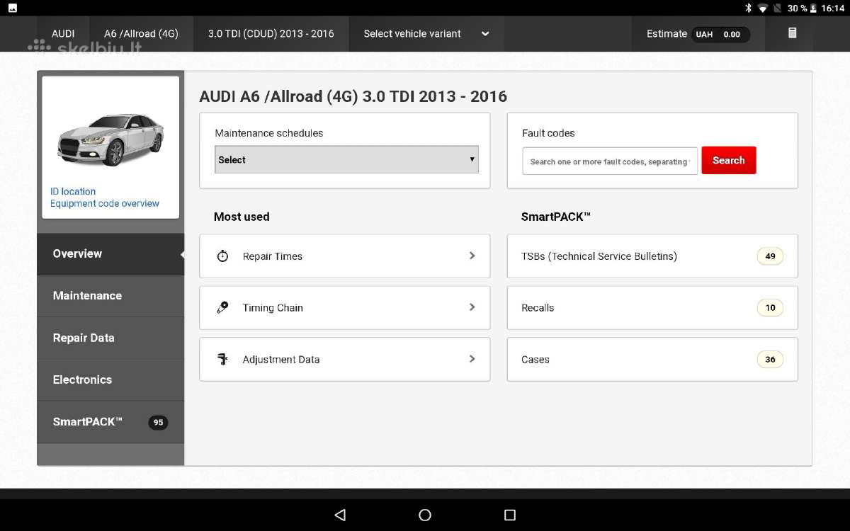Click the fault codes search input field
850x531 pixels.
coord(610,161)
